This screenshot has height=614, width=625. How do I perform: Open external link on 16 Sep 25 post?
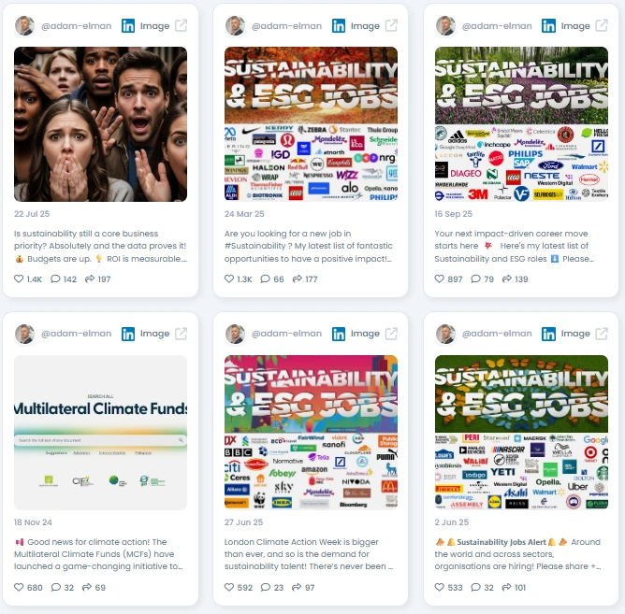[x=602, y=26]
